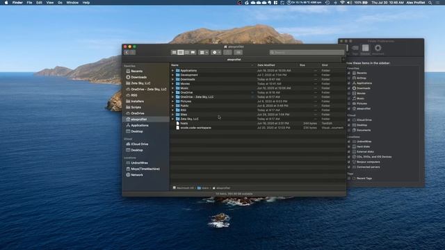This screenshot has width=445, height=250.
Task: Switch Finder window to icon view
Action: [175, 53]
